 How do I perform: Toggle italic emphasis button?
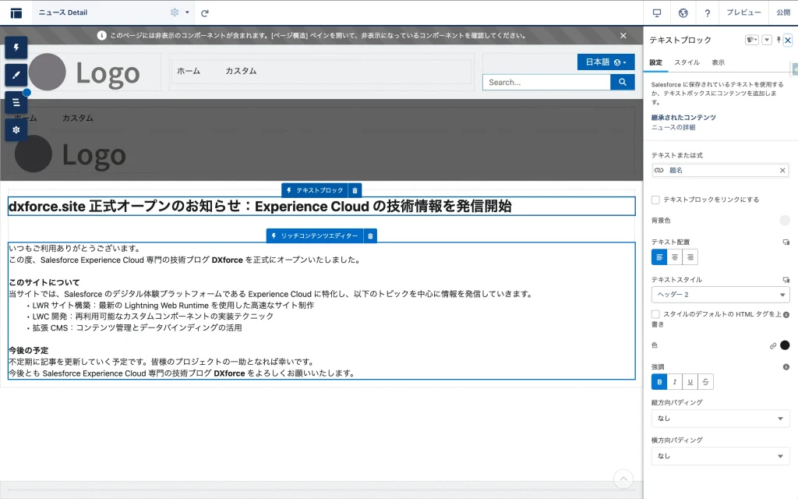coord(674,382)
